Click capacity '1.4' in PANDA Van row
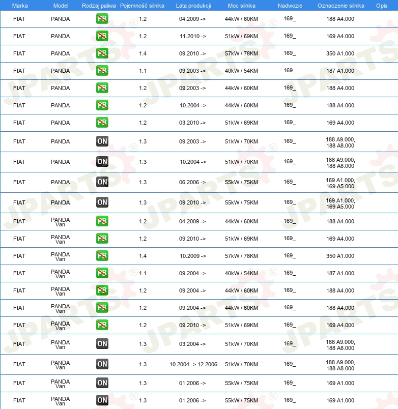Viewport: 398px width, 409px height. (x=143, y=256)
